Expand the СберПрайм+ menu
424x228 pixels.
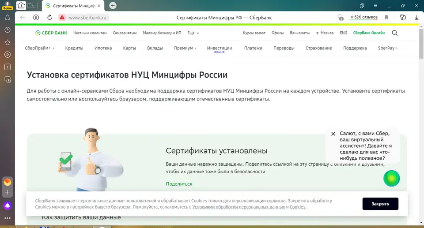pos(39,48)
